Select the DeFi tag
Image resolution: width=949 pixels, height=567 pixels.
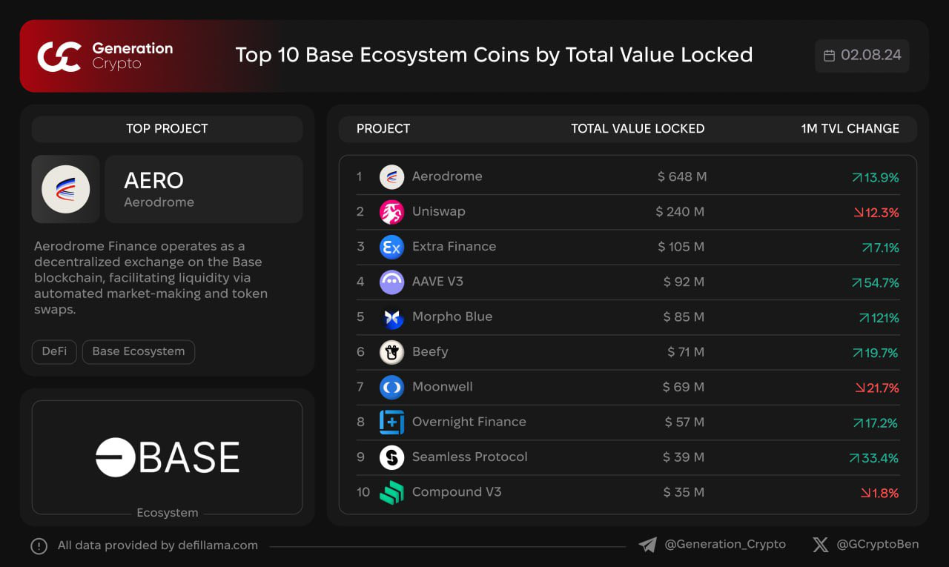coord(54,351)
